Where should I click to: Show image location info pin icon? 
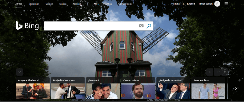click(x=224, y=72)
